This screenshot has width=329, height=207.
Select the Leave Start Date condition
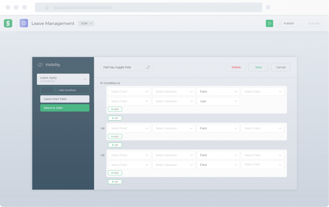pyautogui.click(x=65, y=99)
